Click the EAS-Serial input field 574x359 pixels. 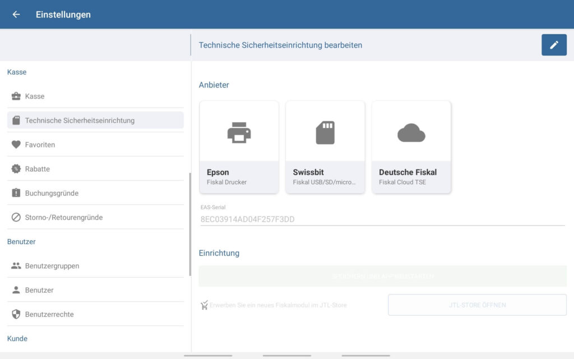pyautogui.click(x=381, y=219)
